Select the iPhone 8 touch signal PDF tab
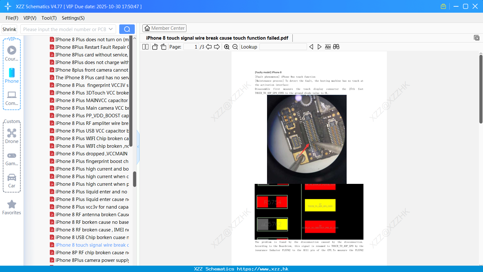The image size is (483, 272). click(217, 38)
